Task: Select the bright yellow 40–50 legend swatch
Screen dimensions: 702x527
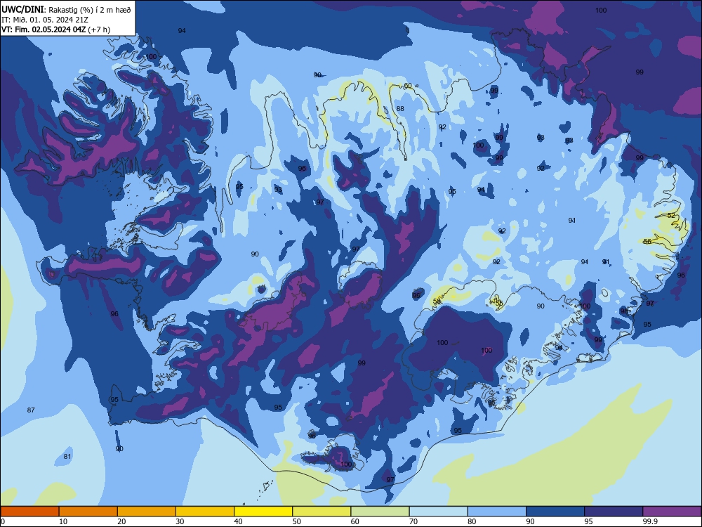Action: (x=263, y=512)
